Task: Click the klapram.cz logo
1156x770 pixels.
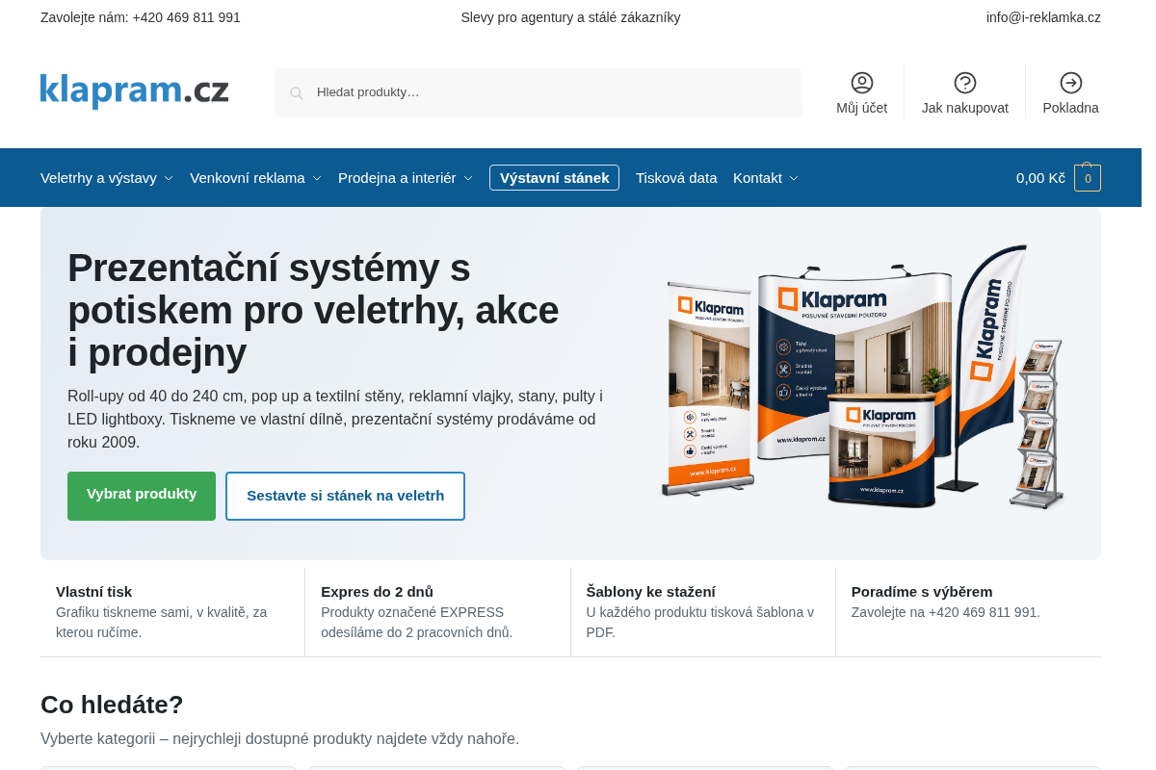Action: tap(135, 90)
